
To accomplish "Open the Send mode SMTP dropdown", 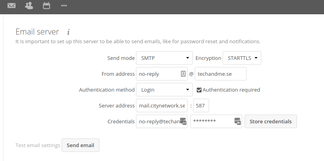I will coord(164,58).
